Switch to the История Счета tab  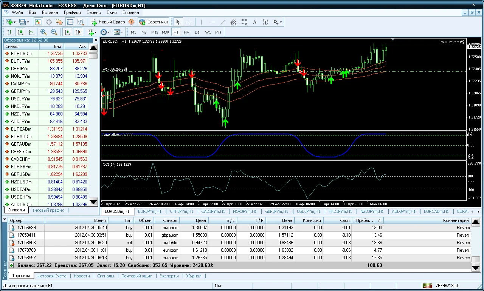click(52, 276)
